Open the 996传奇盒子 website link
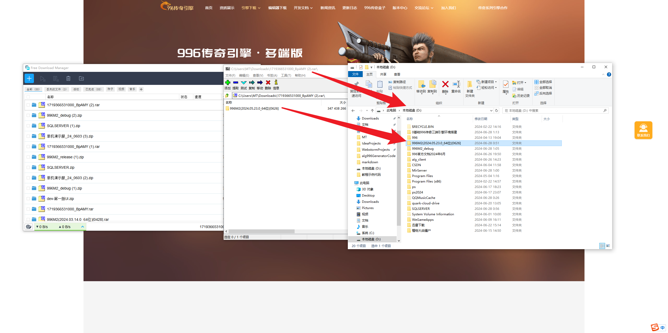The image size is (668, 333). point(375,8)
